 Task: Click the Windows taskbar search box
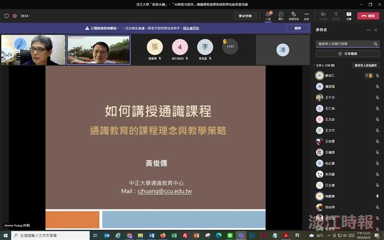tap(50, 235)
